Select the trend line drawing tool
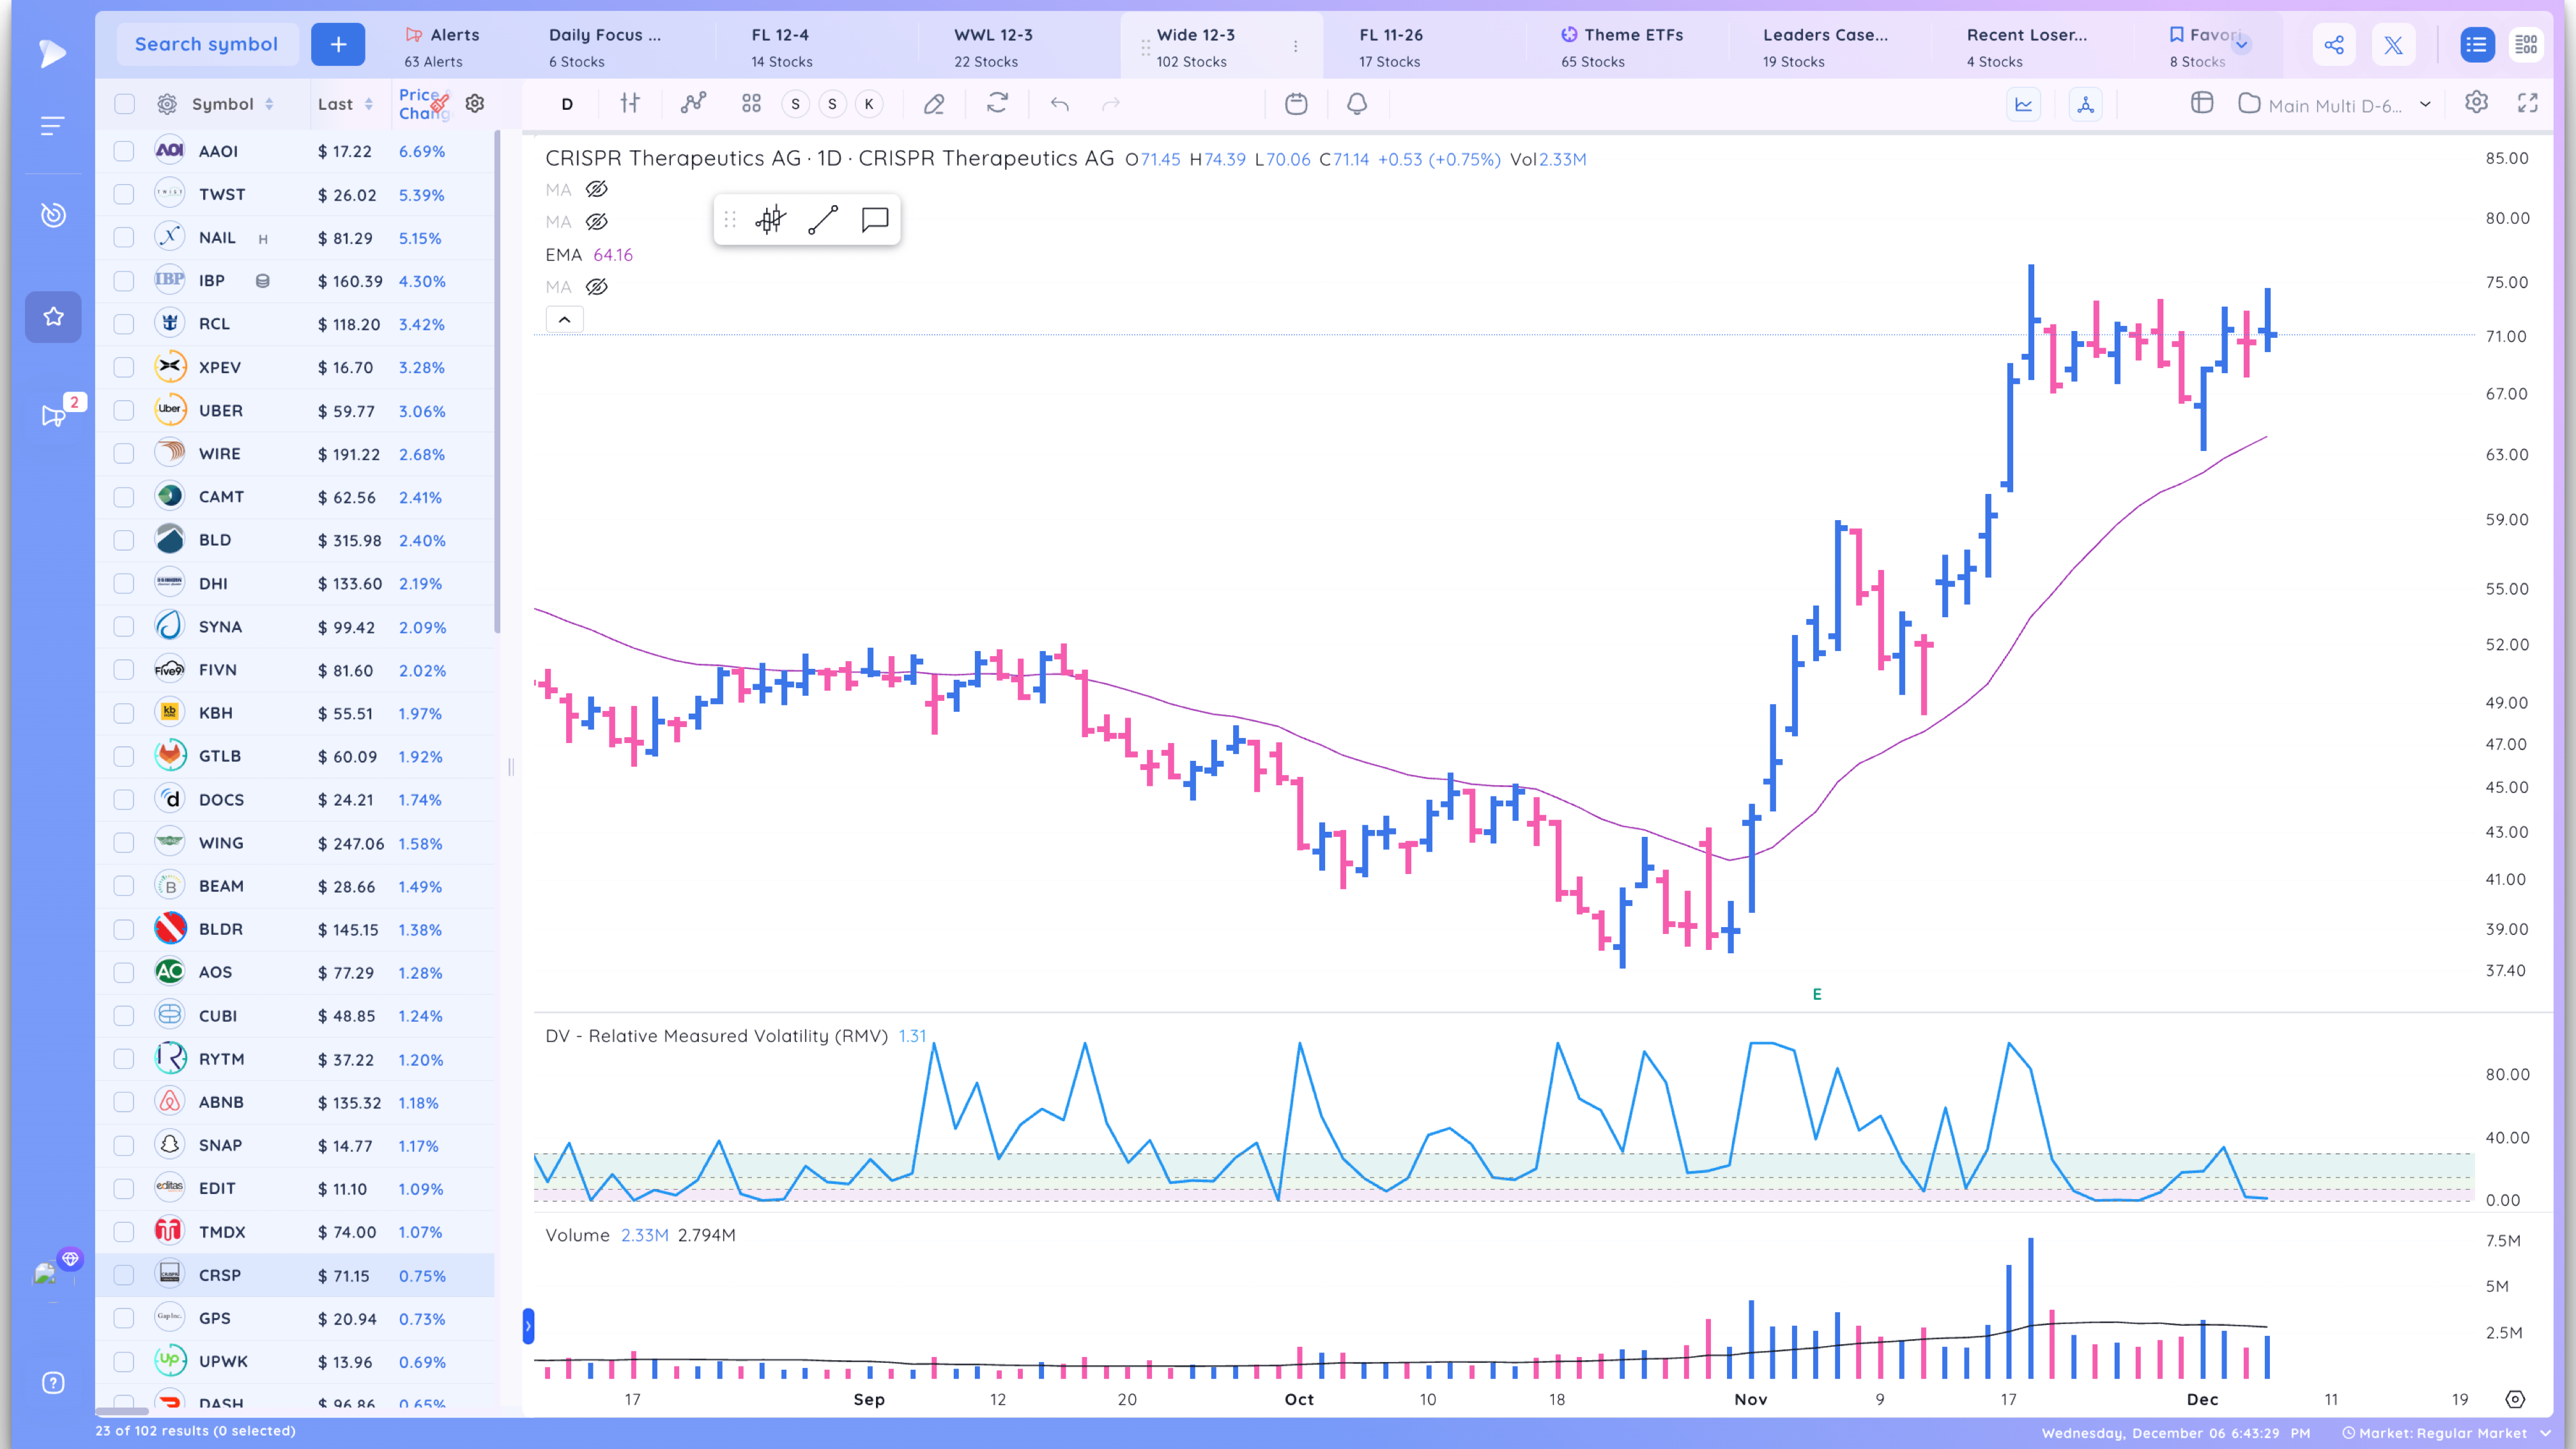 (x=822, y=219)
